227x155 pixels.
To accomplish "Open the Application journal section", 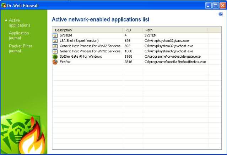I will (19, 35).
